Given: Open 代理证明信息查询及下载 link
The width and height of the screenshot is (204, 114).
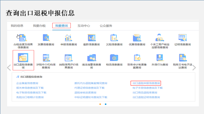Looking at the screenshot, I should point(89,88).
